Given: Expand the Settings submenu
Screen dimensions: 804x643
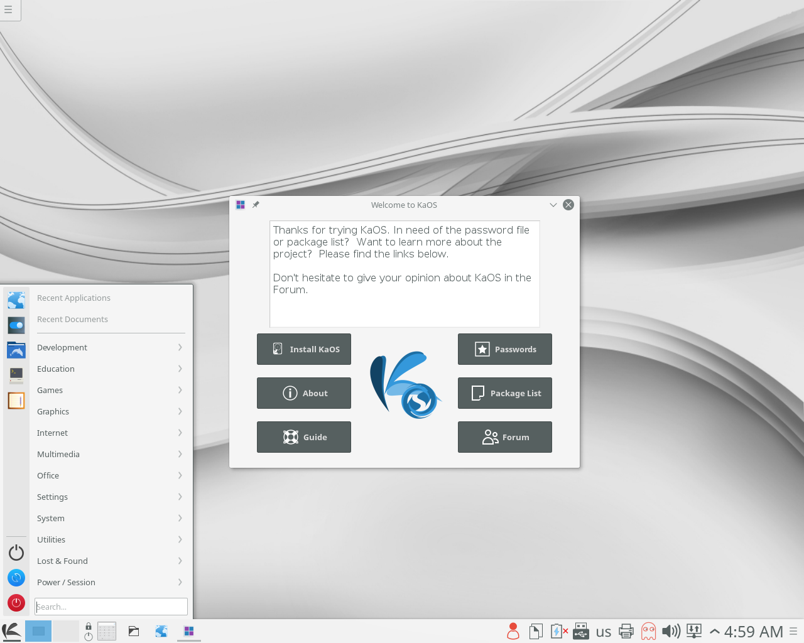Looking at the screenshot, I should click(x=110, y=497).
